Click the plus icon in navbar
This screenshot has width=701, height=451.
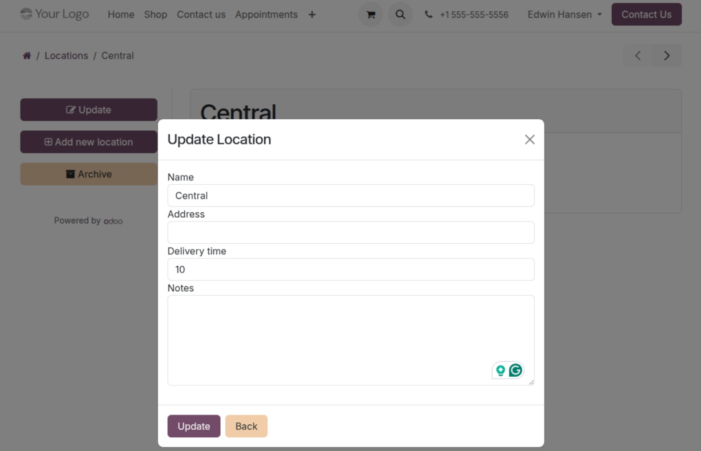312,15
